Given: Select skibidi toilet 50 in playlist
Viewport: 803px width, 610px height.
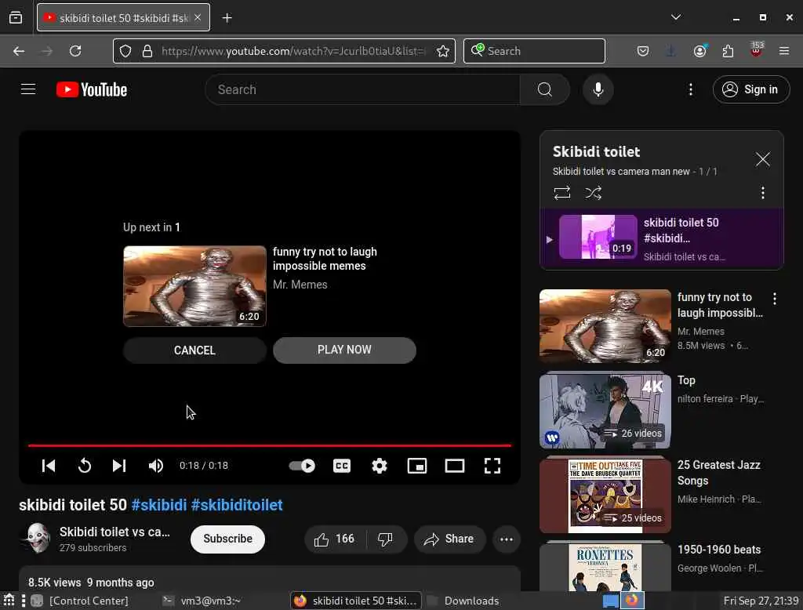Looking at the screenshot, I should [662, 238].
